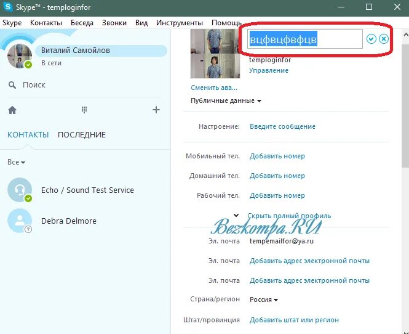Collapse profile via chevron beside Скрыть полный профиль
Image resolution: width=409 pixels, height=334 pixels.
click(236, 216)
